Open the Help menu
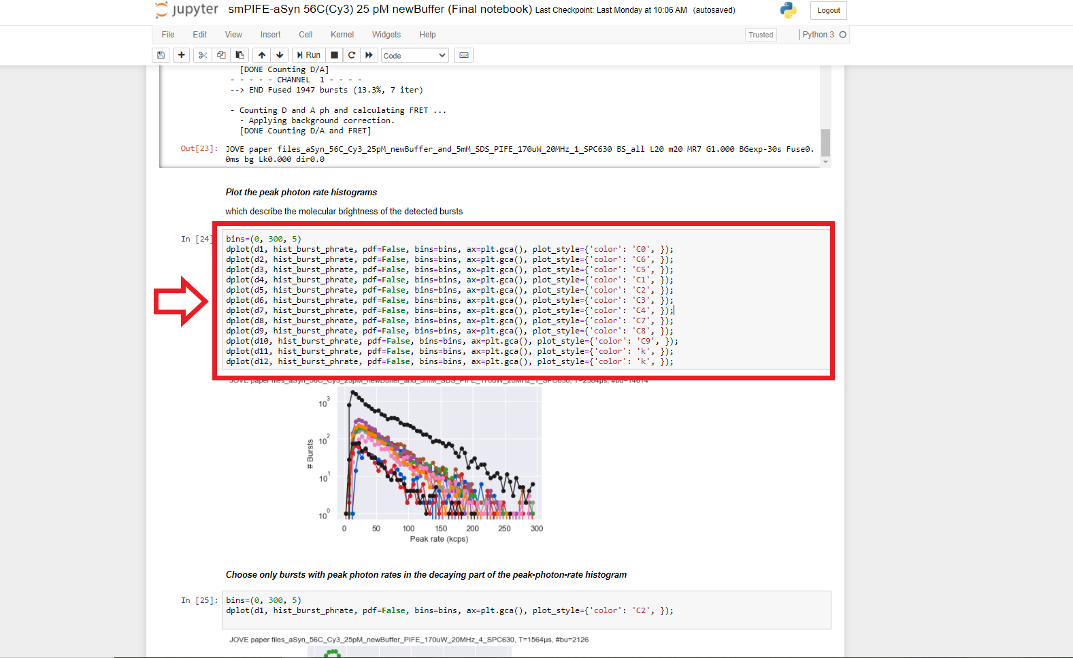 (427, 35)
